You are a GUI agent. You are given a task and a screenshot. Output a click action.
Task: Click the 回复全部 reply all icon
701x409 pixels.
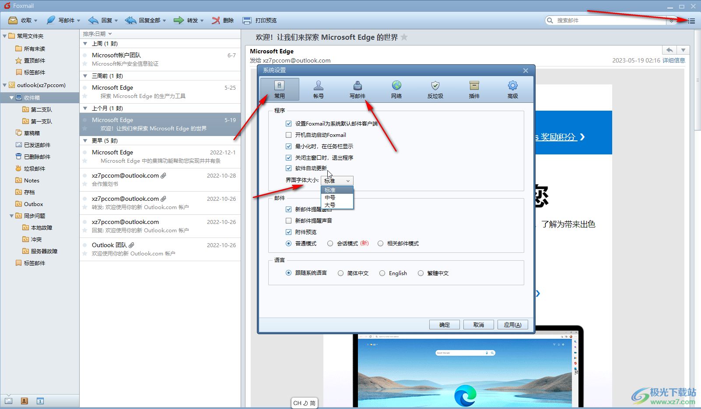[x=130, y=20]
